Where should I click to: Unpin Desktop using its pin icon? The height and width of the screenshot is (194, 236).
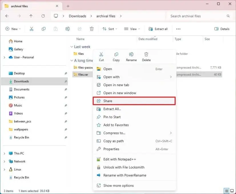[x=66, y=73]
